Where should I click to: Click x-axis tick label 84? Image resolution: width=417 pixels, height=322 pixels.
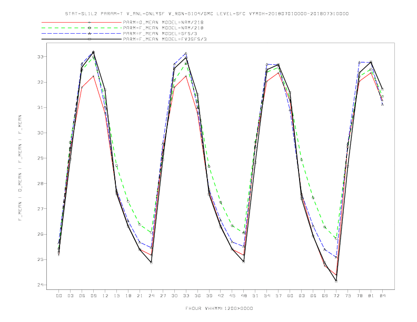[383, 296]
